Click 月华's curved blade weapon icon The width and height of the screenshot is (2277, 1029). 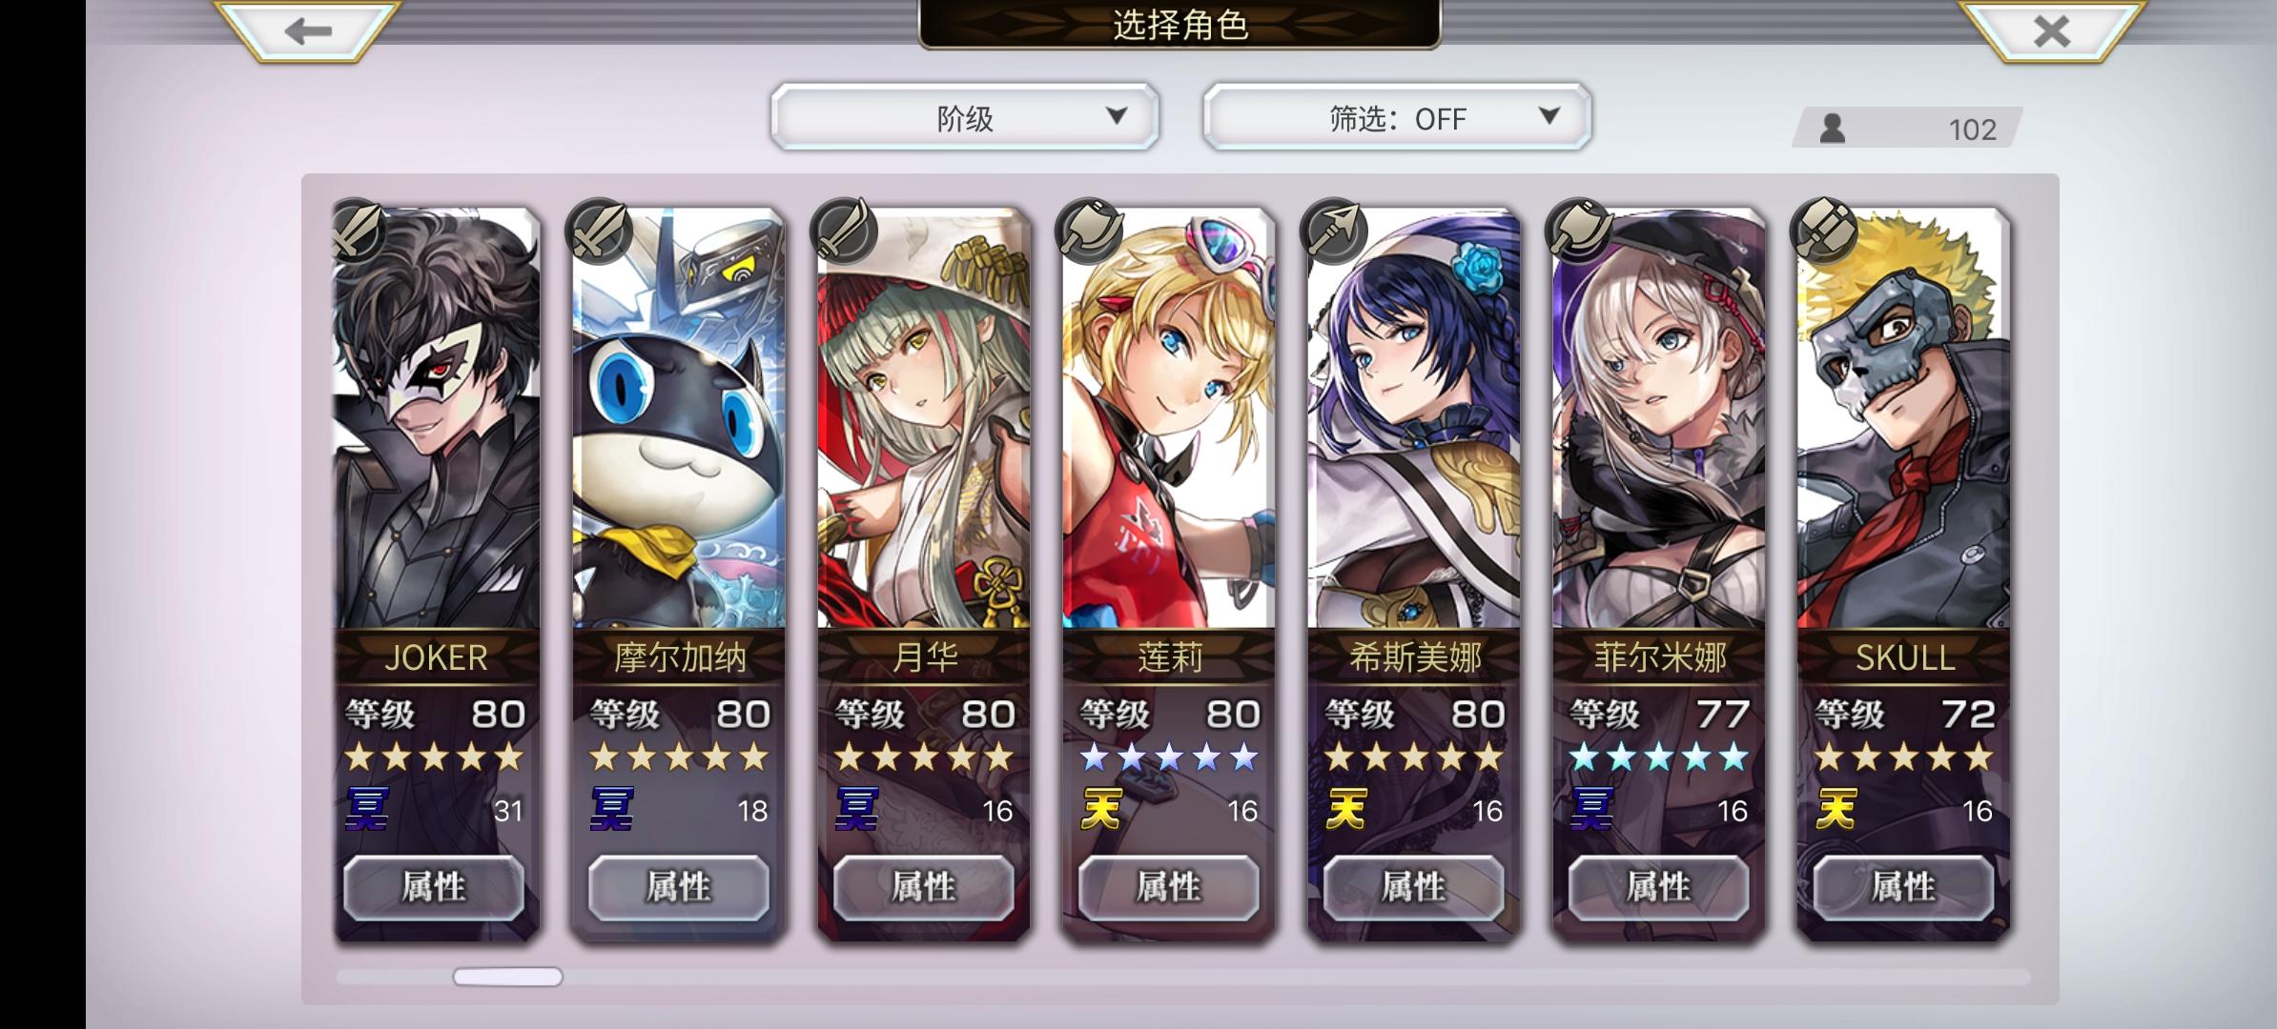pyautogui.click(x=845, y=232)
